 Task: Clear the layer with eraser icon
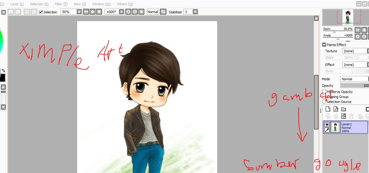coord(343,116)
